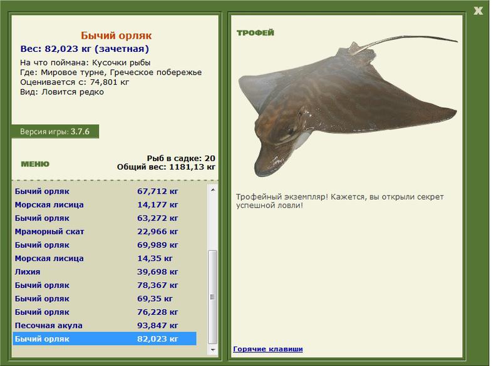Open the МЕНЮ link
501x366 pixels.
point(35,164)
